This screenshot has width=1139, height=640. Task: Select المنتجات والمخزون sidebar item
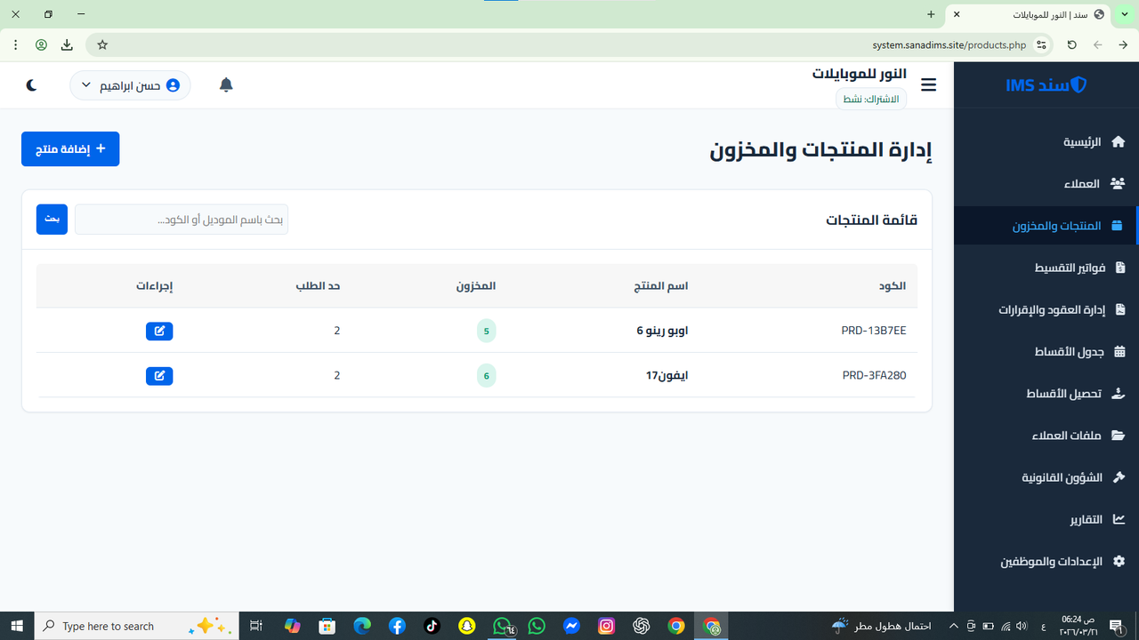(1046, 226)
